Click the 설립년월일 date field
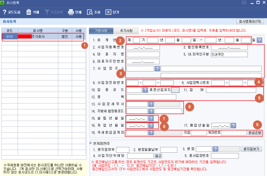 point(137,118)
